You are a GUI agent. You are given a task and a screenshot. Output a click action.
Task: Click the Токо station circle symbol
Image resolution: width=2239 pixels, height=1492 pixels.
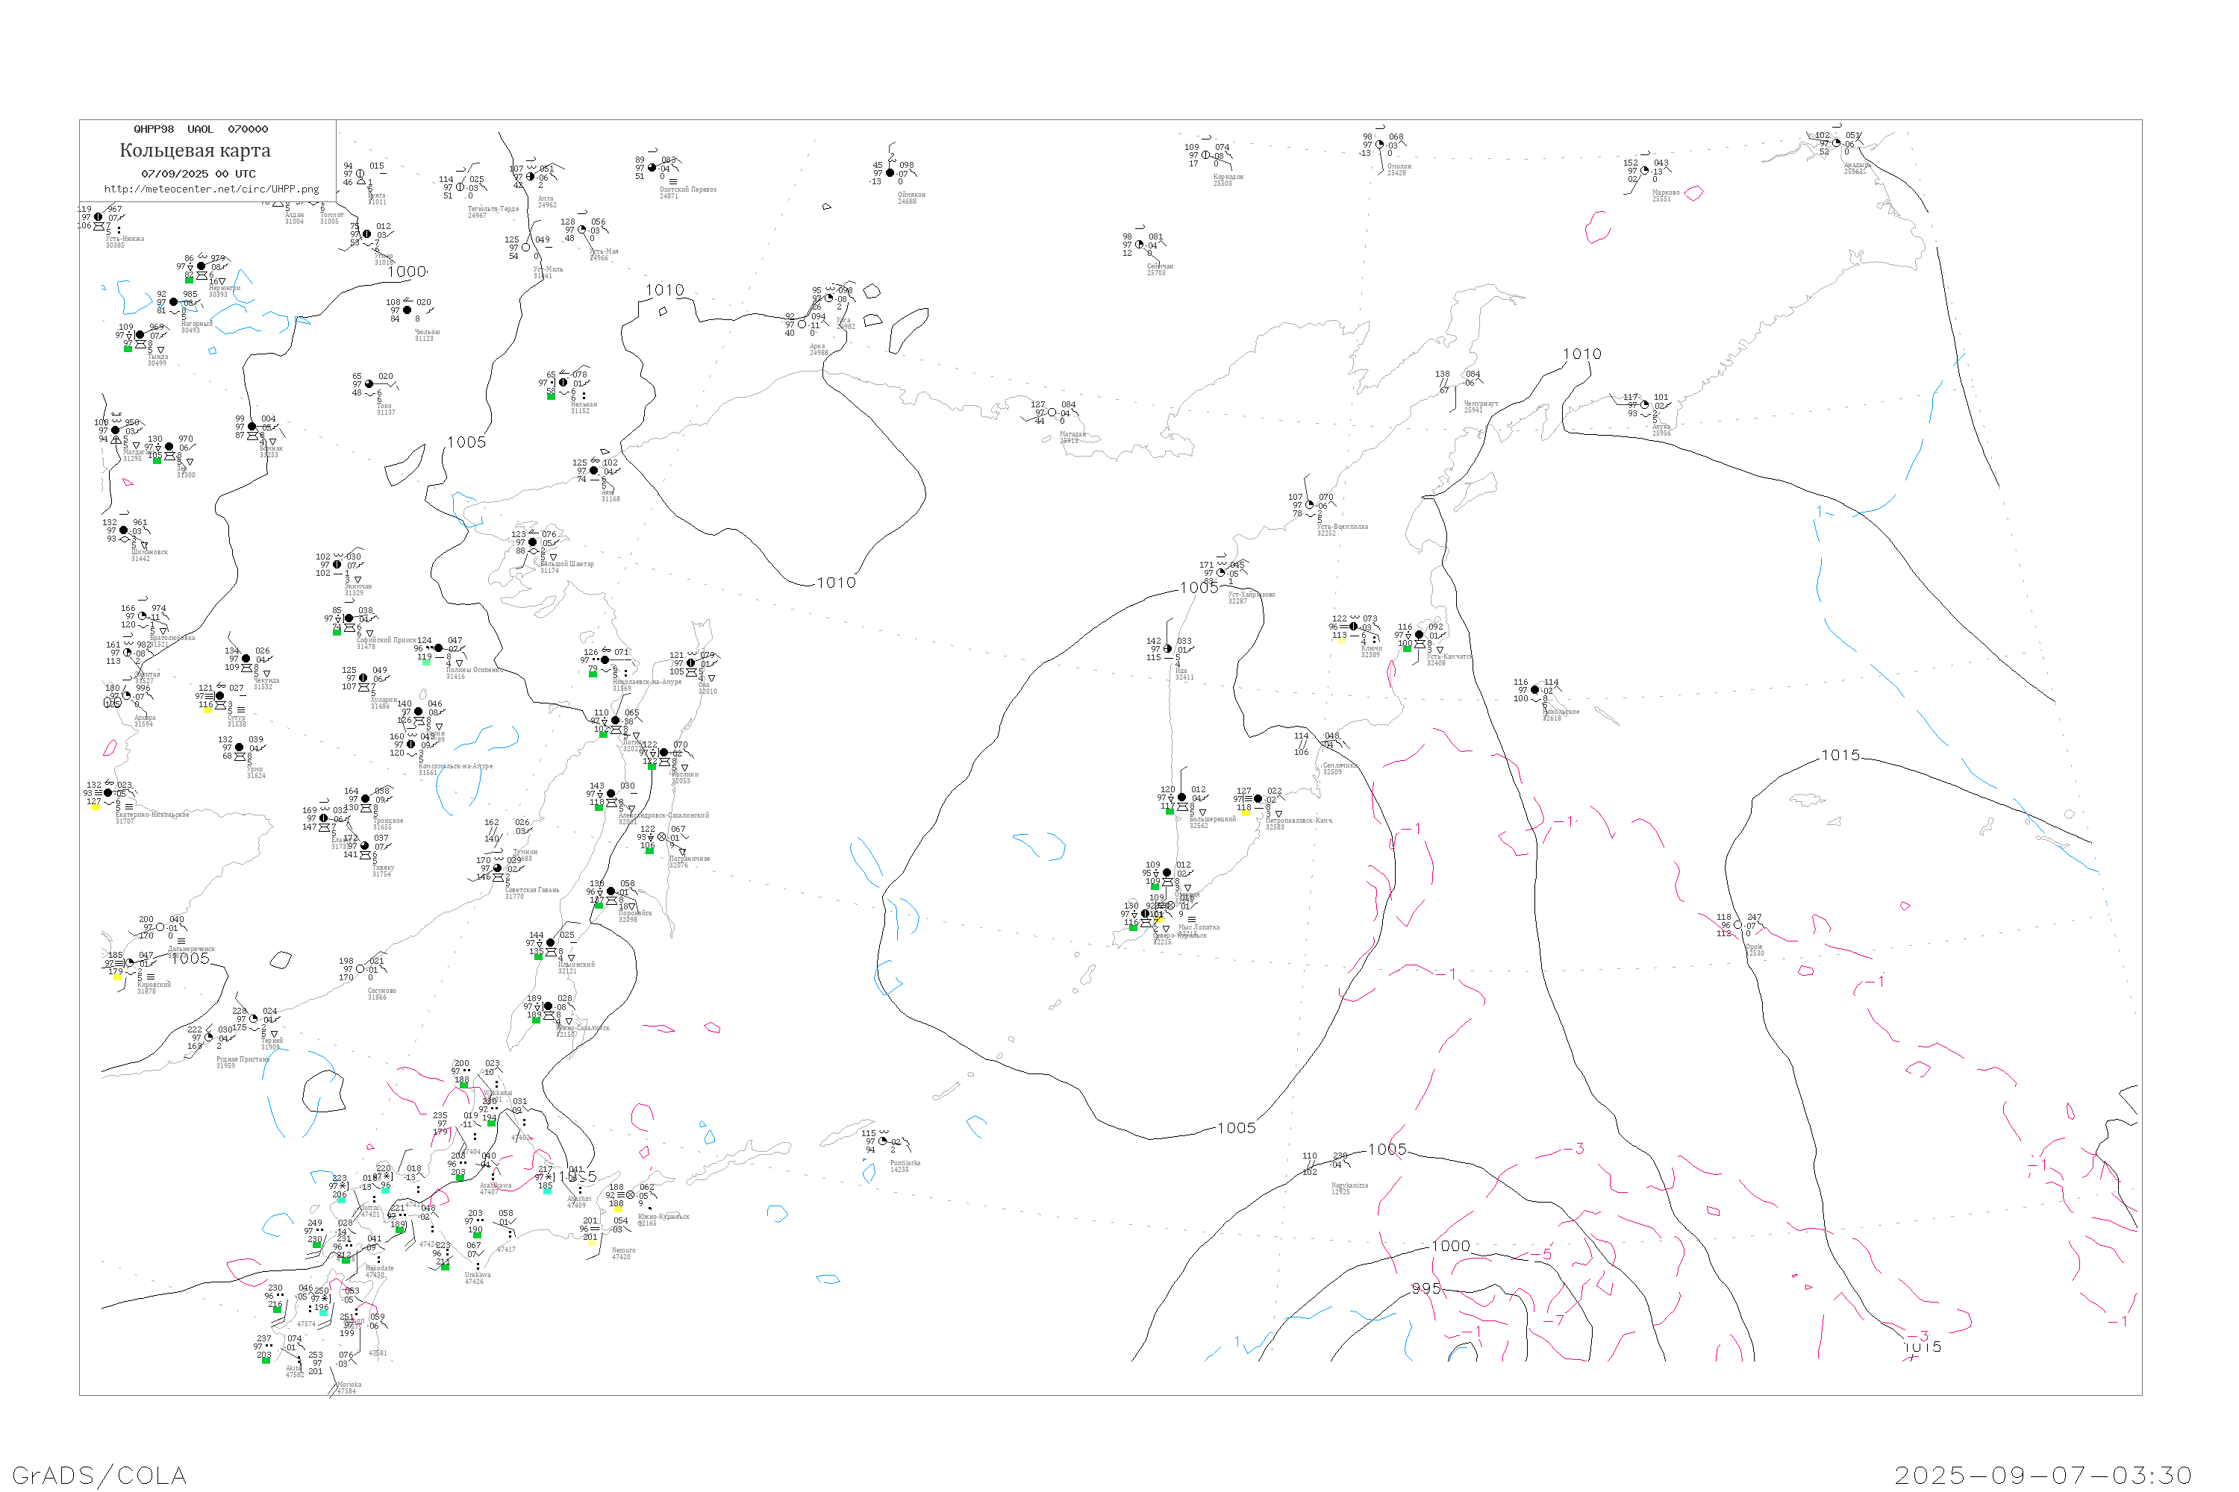click(369, 384)
